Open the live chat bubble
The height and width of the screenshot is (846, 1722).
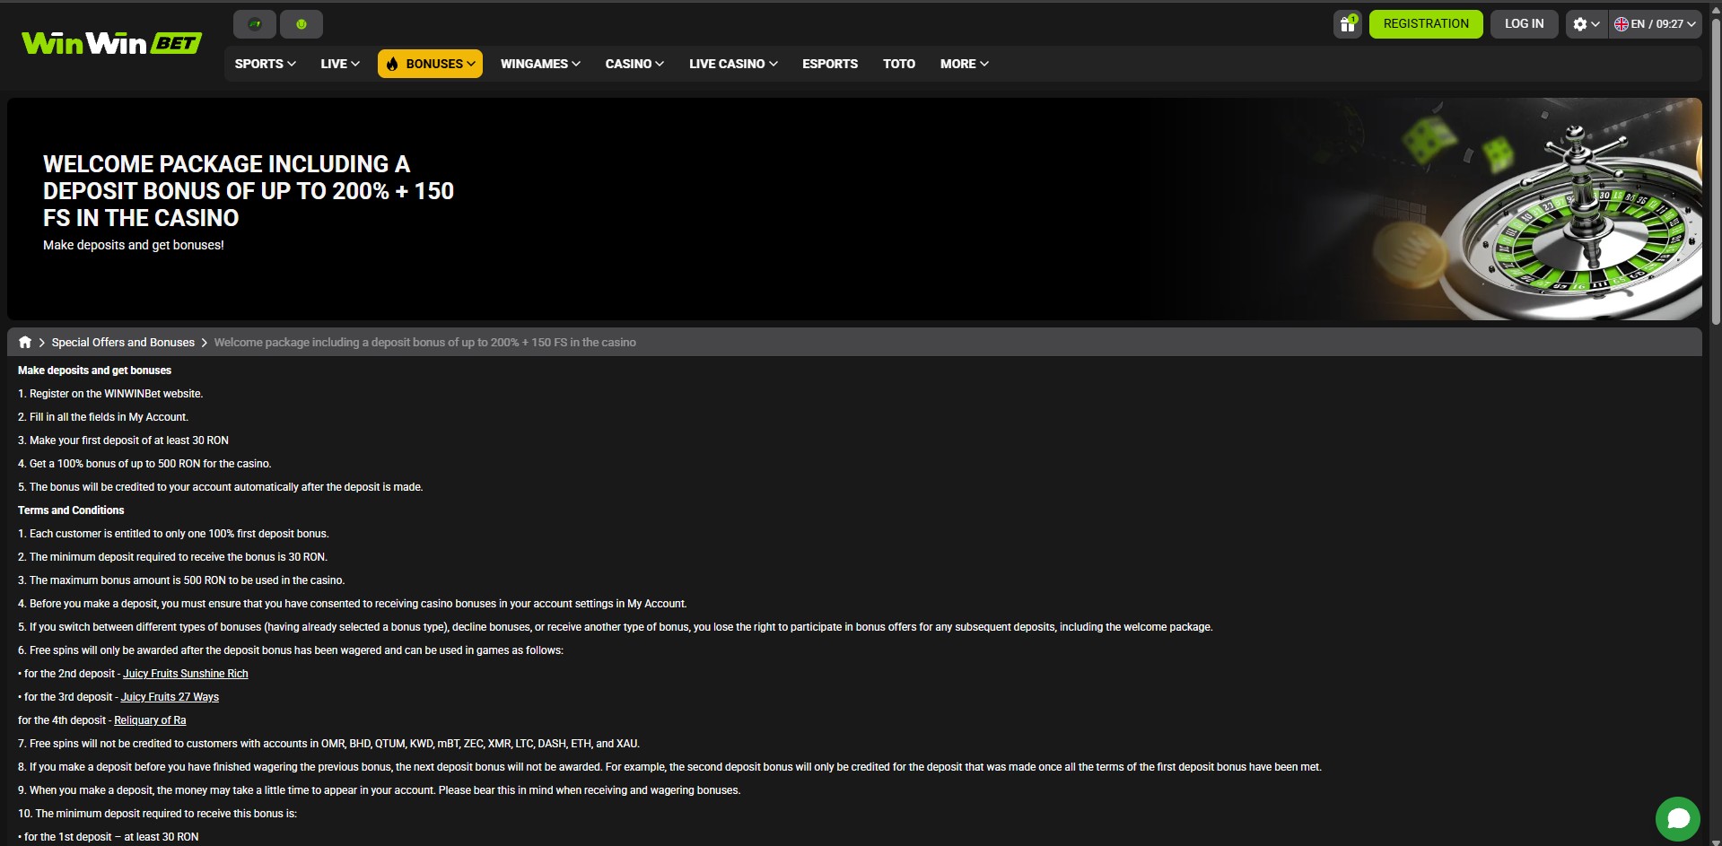pos(1678,818)
